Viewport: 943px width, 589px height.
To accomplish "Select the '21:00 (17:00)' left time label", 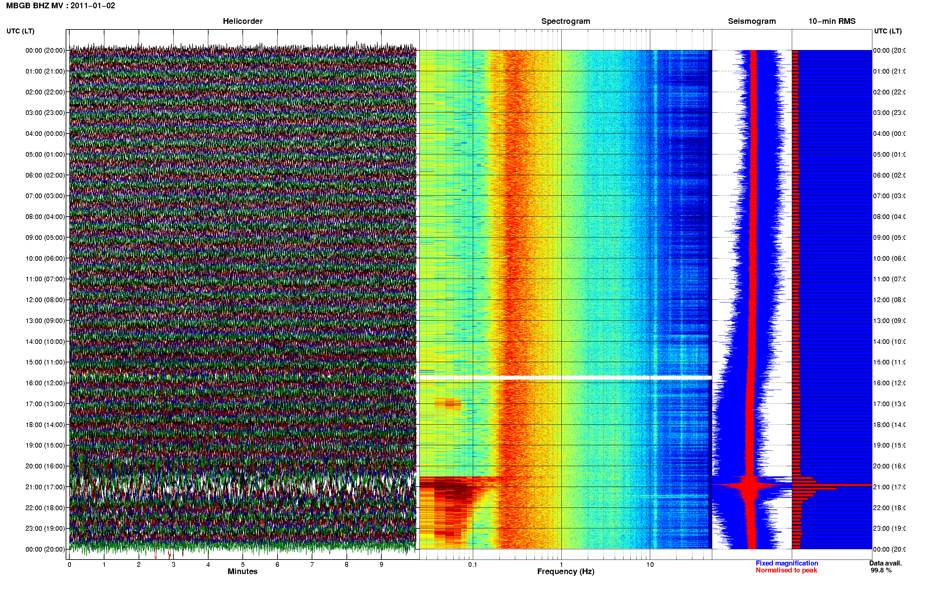I will (45, 487).
